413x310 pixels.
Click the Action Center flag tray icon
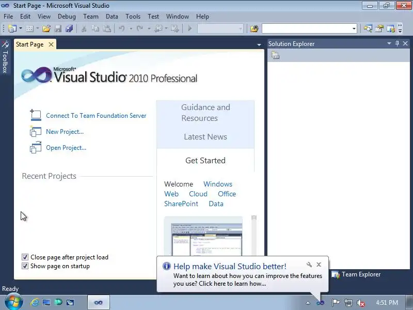tap(336, 303)
